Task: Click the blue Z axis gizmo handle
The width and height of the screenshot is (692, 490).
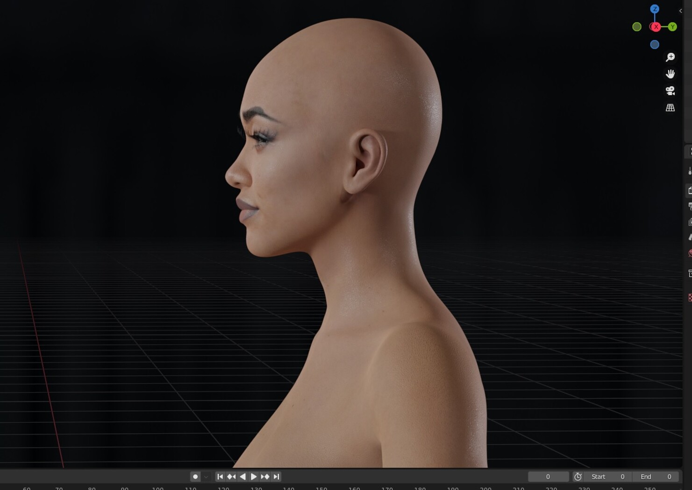Action: coord(655,9)
